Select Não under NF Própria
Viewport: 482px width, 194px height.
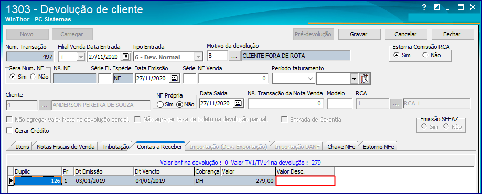pos(180,104)
